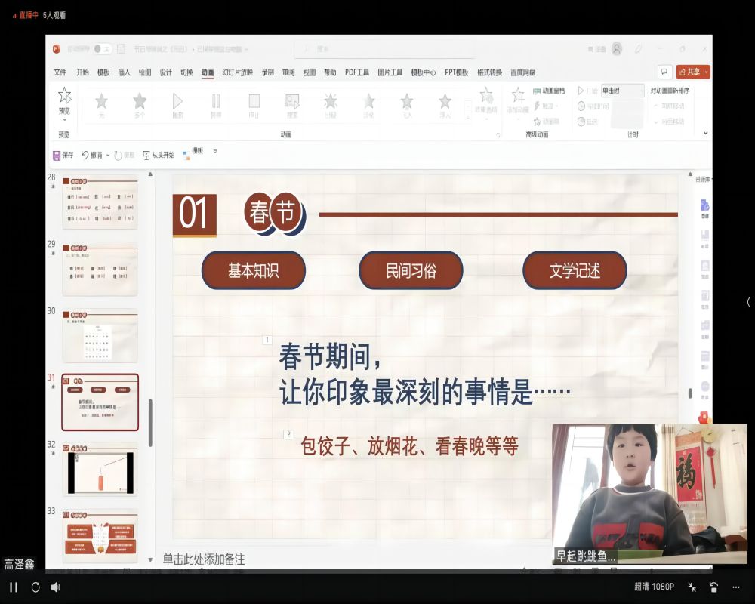Click the 民间习俗 button on the slide

[x=411, y=271]
